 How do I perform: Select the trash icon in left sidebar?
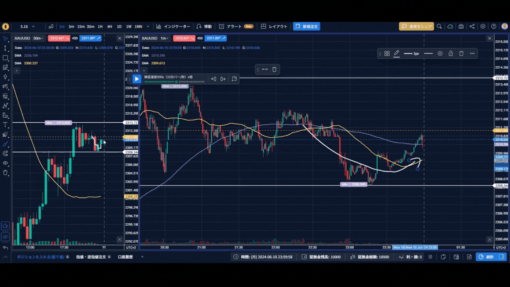(x=5, y=172)
